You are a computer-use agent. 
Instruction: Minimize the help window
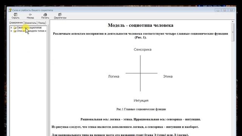pos(218,10)
